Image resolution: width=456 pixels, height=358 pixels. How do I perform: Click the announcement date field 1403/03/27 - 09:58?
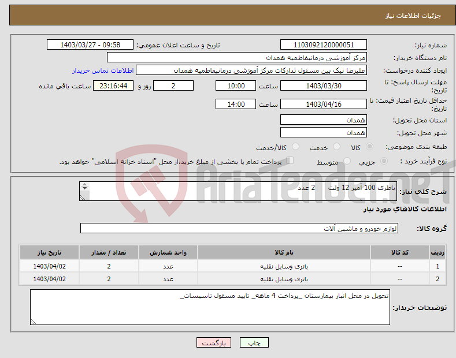pos(90,45)
